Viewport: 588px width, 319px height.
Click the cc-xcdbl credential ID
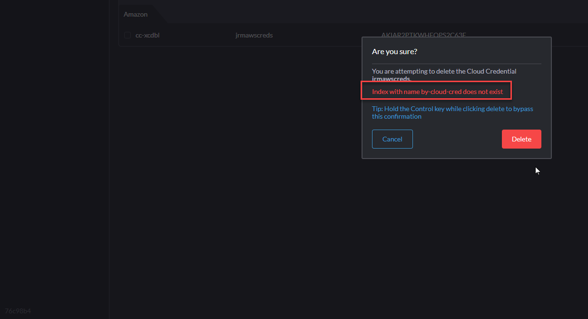pyautogui.click(x=147, y=35)
